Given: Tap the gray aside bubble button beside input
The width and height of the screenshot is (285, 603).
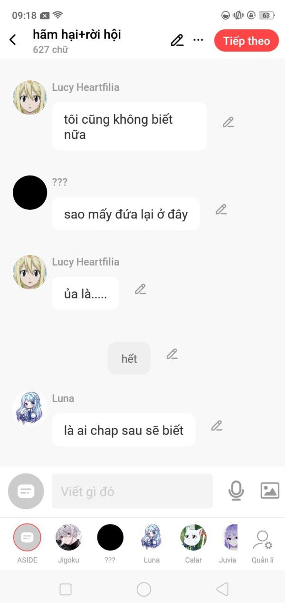Looking at the screenshot, I should point(26,491).
